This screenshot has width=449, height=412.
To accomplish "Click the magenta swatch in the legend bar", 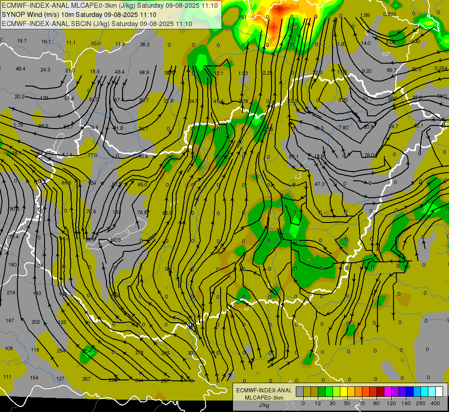I will coord(388,392).
